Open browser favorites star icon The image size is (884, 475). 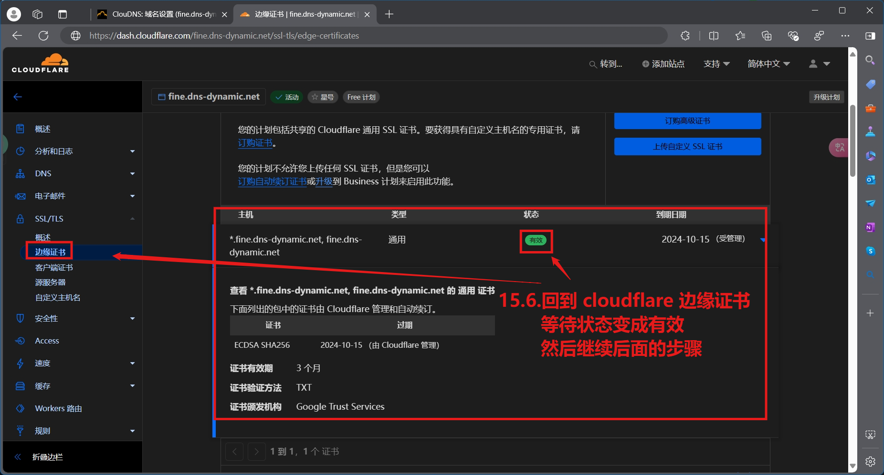tap(740, 36)
